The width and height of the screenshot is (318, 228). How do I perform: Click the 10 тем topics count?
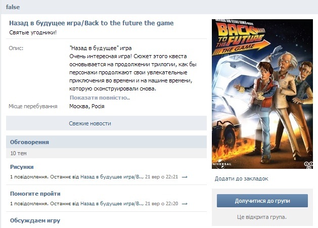(18, 153)
